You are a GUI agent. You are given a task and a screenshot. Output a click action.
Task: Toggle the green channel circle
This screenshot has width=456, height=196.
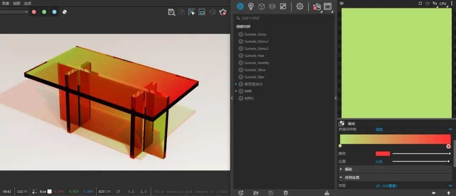(44, 12)
